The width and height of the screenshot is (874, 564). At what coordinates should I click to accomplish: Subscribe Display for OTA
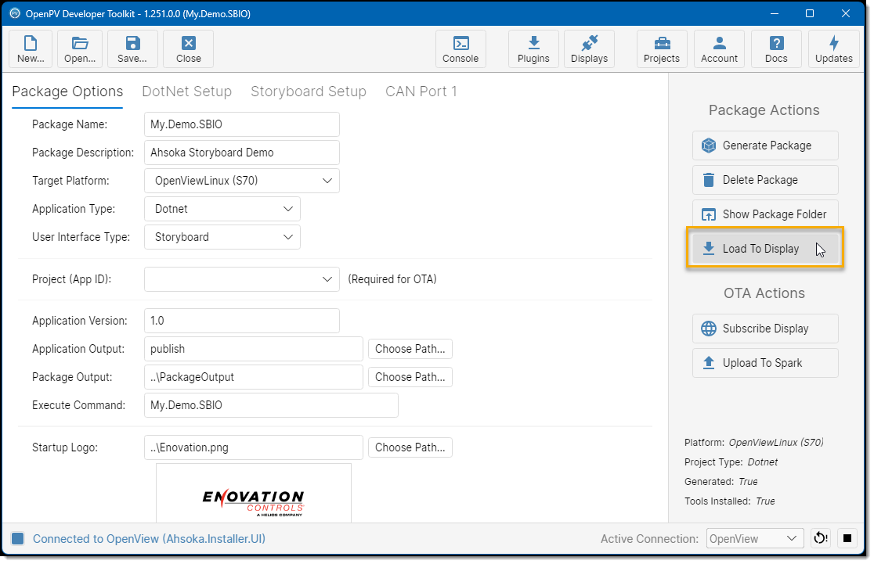[x=765, y=329]
